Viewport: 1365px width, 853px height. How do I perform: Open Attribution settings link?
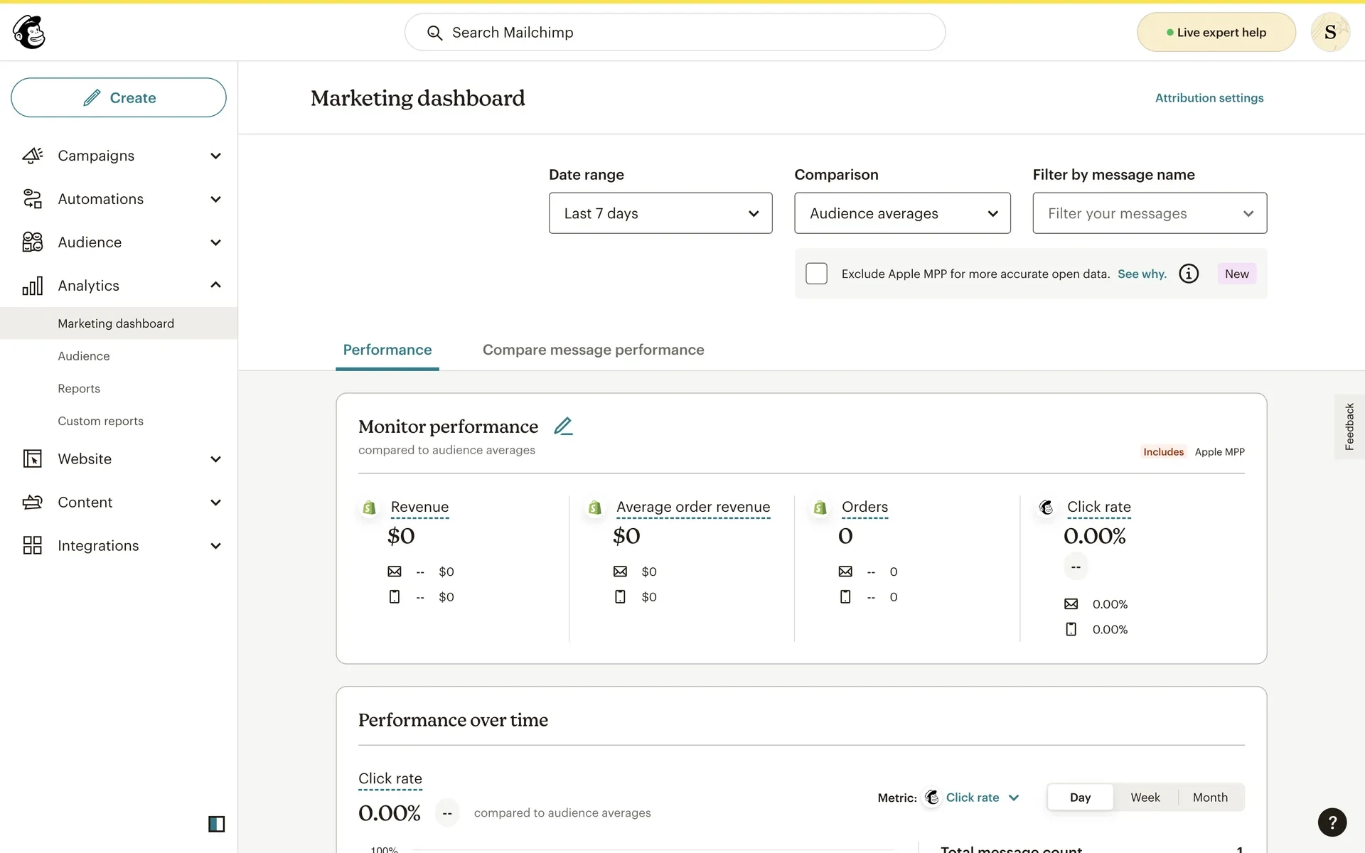(1209, 98)
